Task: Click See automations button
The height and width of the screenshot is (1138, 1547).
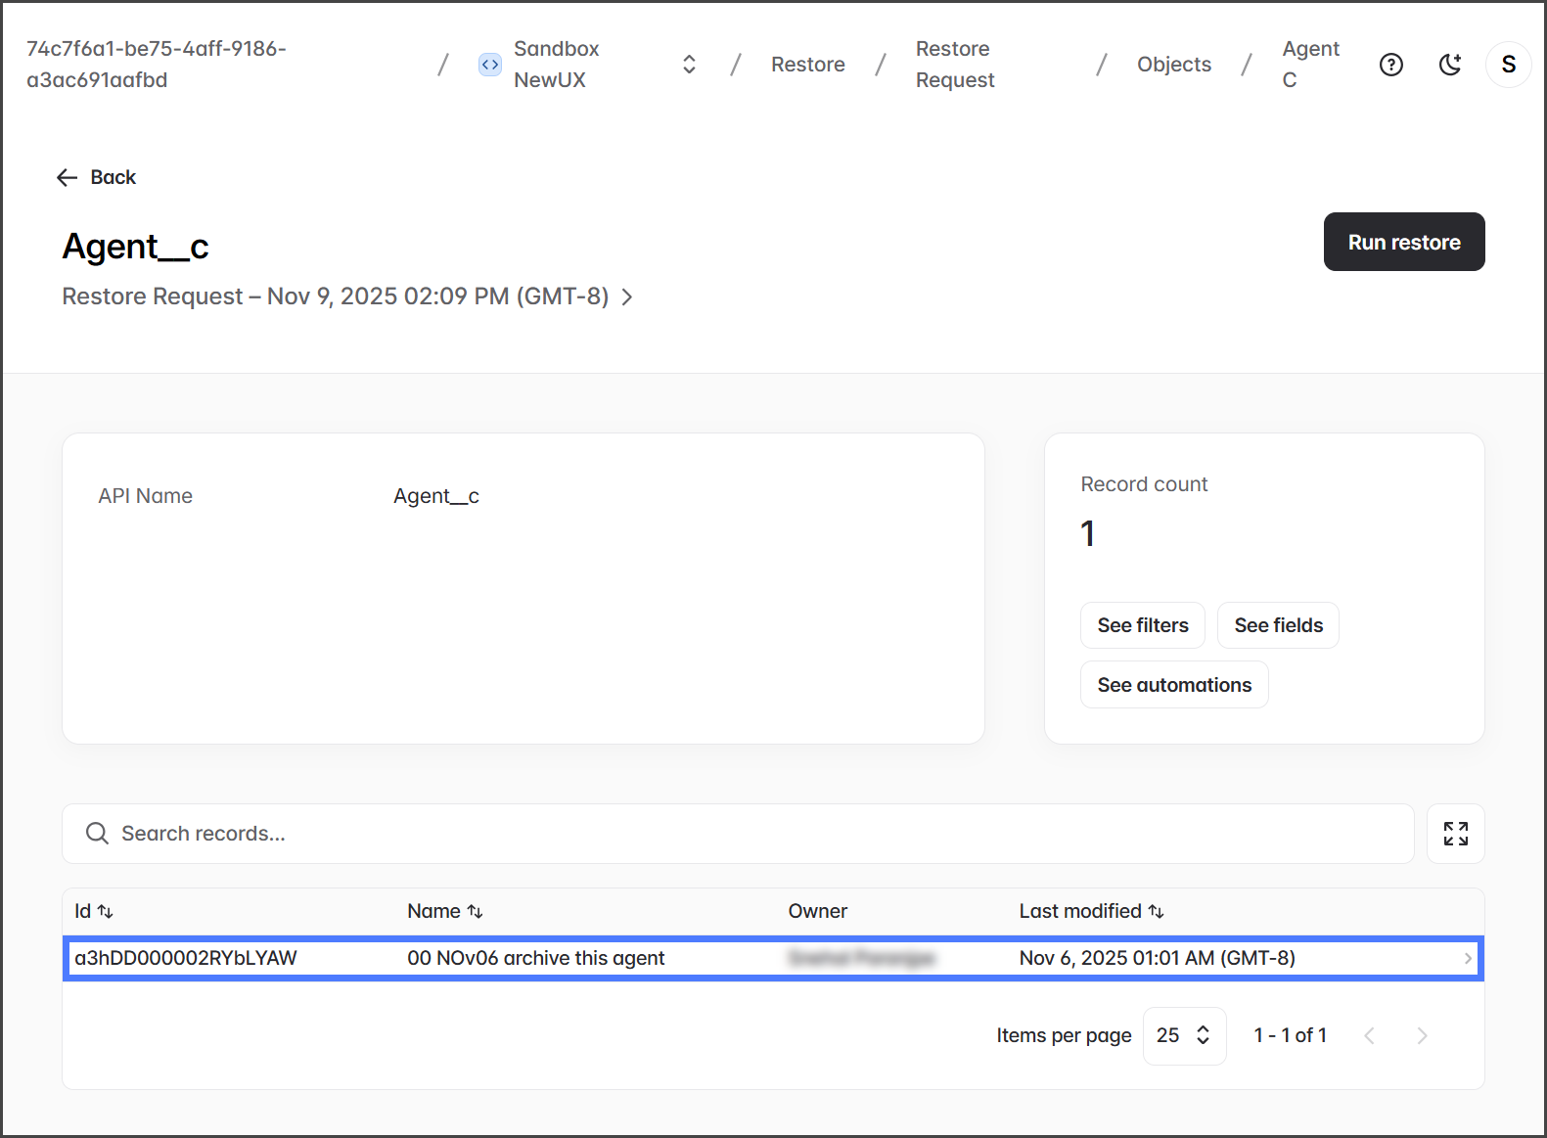Action: (1173, 685)
